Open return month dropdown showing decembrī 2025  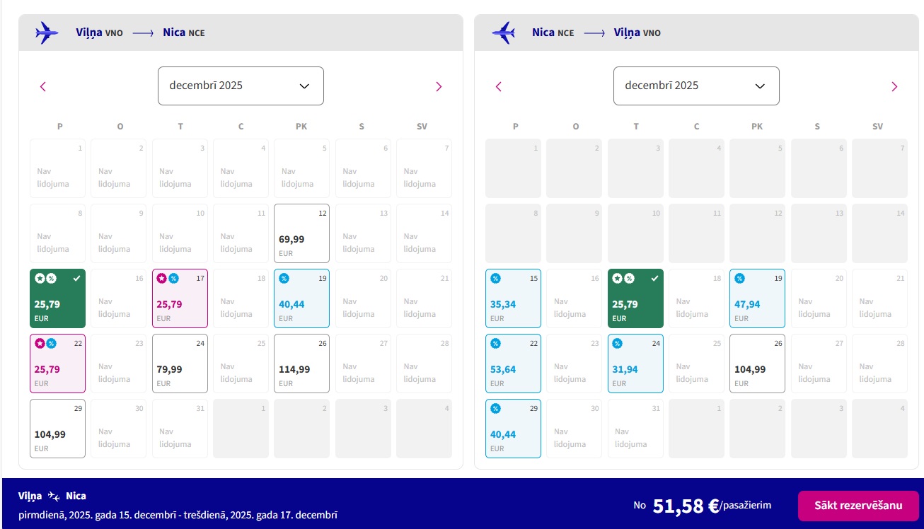tap(696, 86)
